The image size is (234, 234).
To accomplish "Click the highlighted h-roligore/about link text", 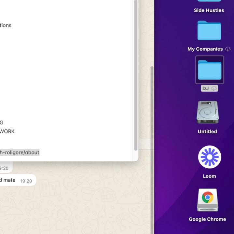I will pyautogui.click(x=20, y=152).
